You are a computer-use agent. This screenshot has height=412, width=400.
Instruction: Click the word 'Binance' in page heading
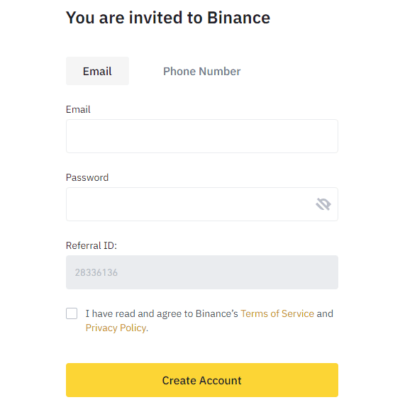tap(238, 18)
